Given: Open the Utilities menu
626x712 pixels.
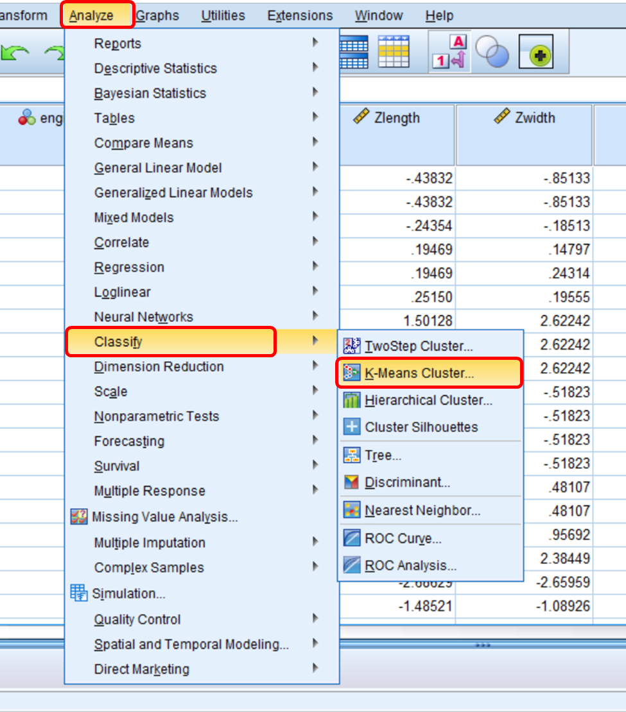Looking at the screenshot, I should 223,15.
